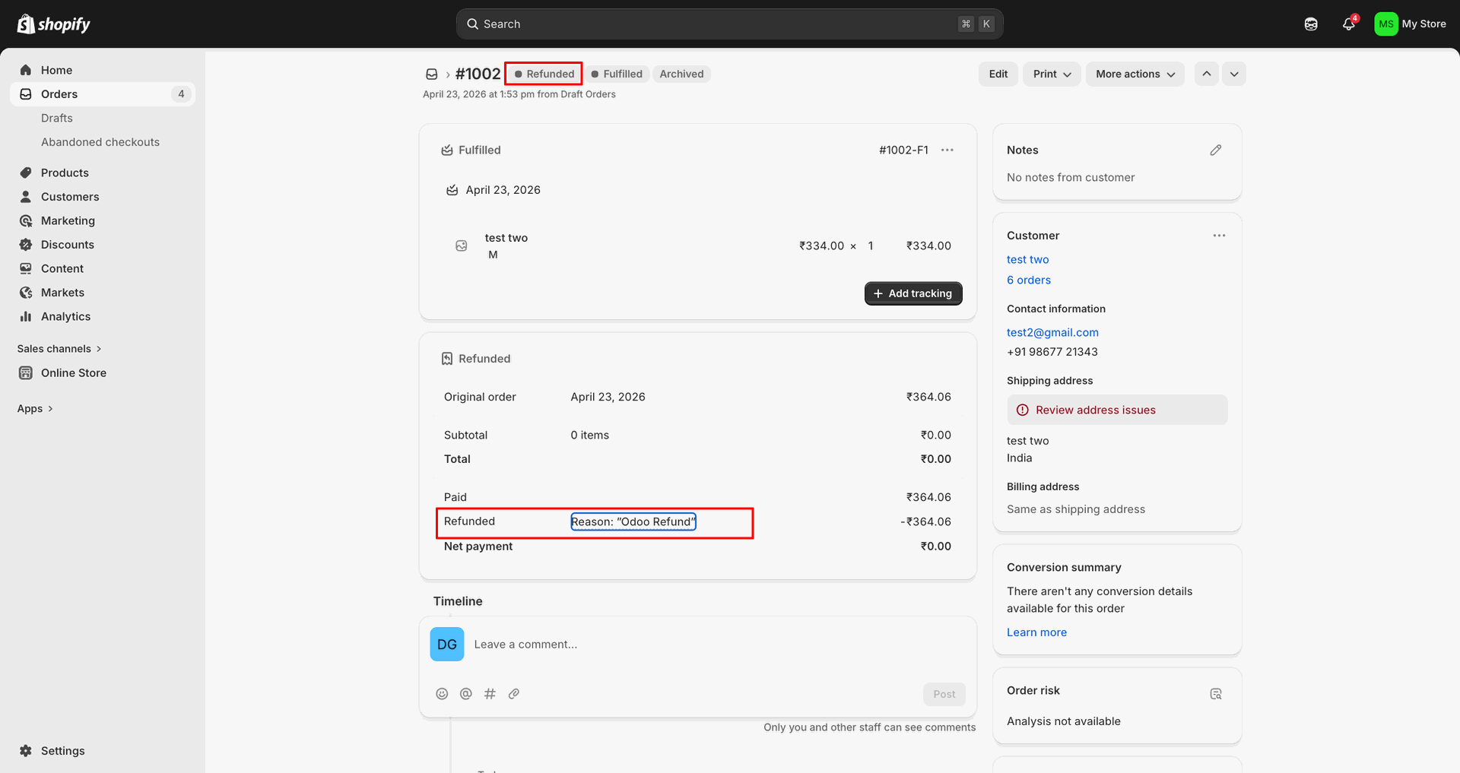The image size is (1460, 773).
Task: Open Customer card ellipsis menu
Action: 1219,236
